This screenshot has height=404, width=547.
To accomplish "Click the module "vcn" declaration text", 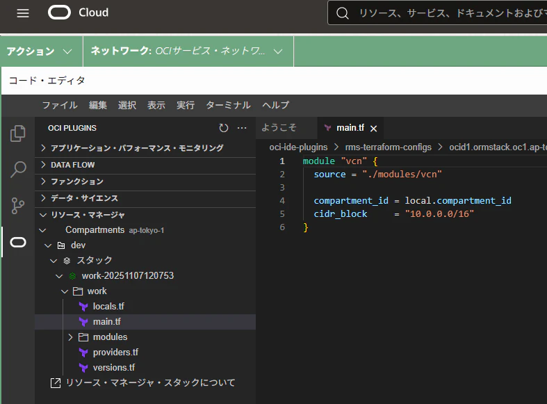I will point(335,161).
